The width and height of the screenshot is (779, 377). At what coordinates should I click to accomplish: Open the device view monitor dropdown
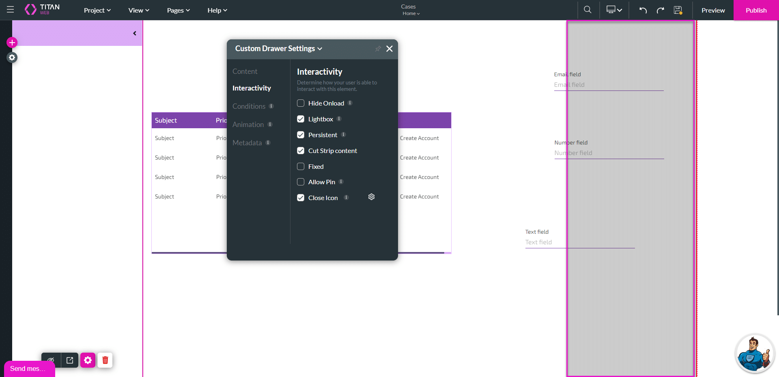coord(614,10)
